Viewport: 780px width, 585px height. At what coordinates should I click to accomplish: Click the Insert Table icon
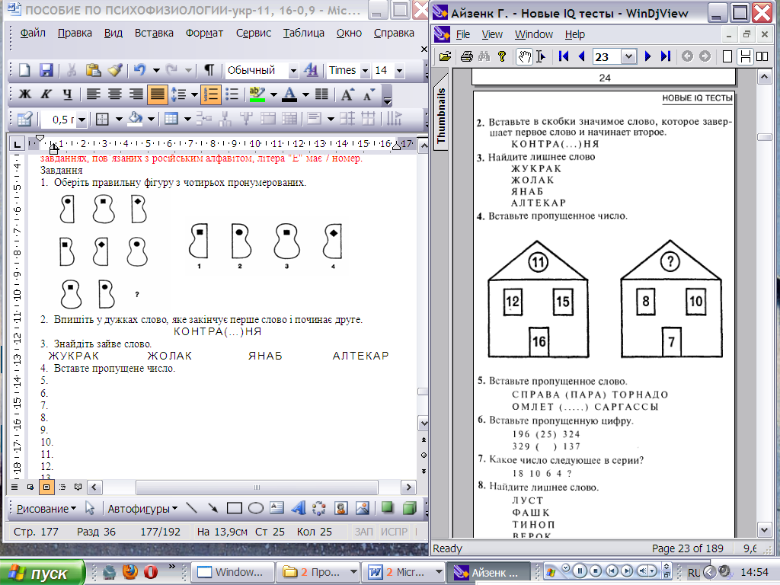click(x=171, y=118)
